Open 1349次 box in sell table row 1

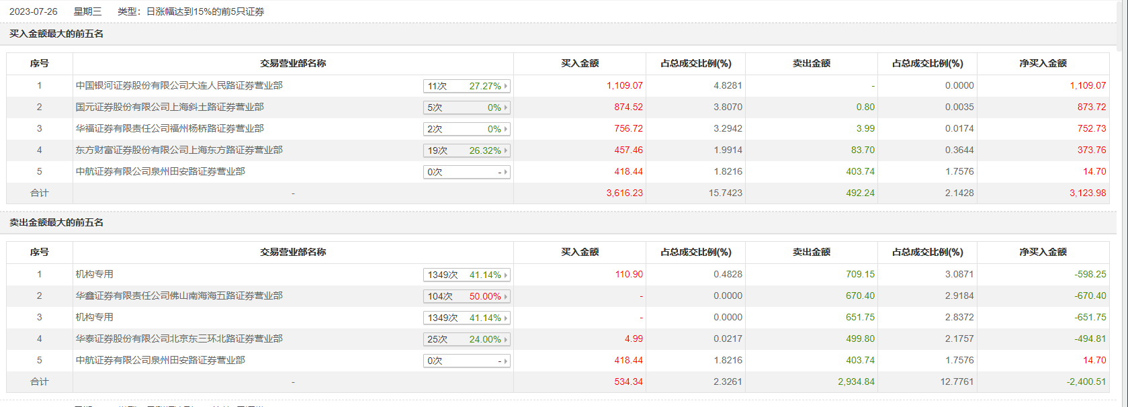pyautogui.click(x=467, y=275)
